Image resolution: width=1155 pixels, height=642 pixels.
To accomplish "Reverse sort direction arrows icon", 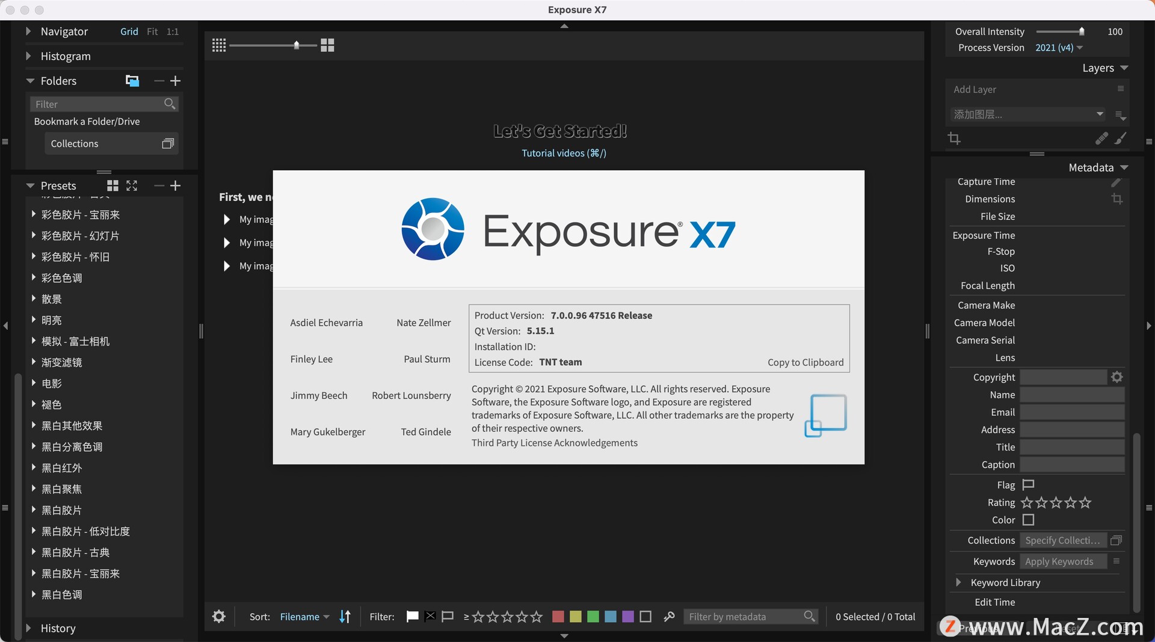I will point(345,617).
